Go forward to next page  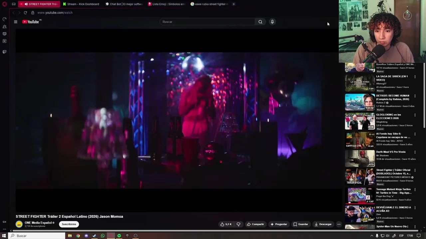pos(19,13)
